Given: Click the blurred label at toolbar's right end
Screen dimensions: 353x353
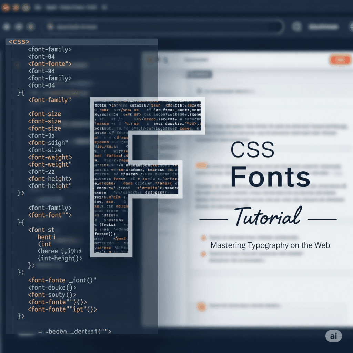Looking at the screenshot, I should pos(323,27).
